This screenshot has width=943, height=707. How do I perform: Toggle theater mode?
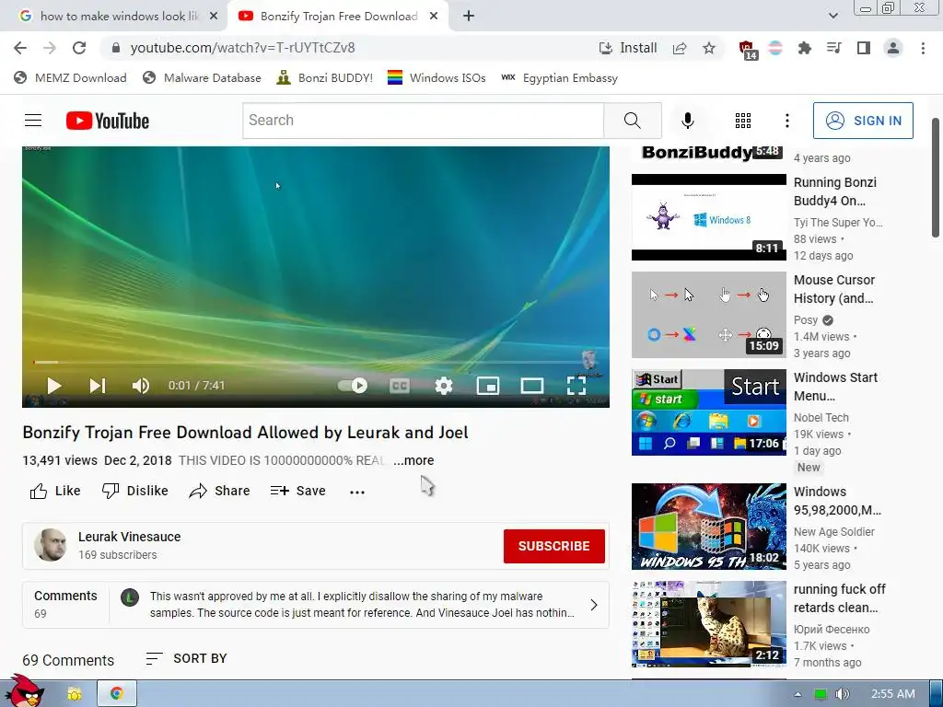pyautogui.click(x=531, y=386)
